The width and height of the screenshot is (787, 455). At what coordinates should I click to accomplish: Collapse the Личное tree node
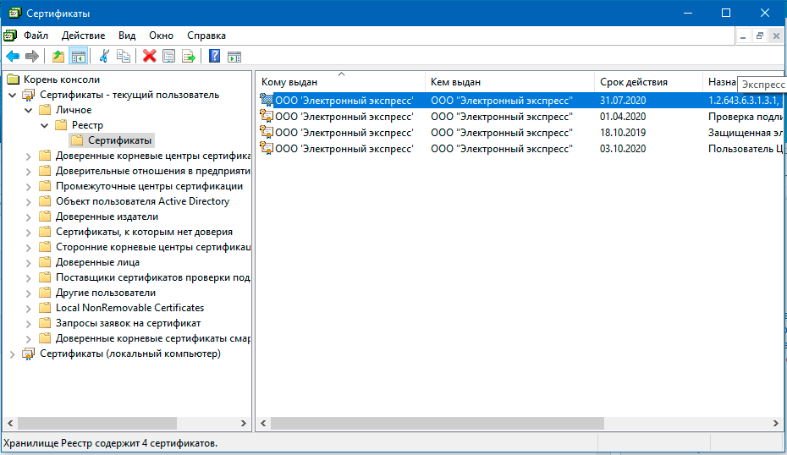coord(29,110)
